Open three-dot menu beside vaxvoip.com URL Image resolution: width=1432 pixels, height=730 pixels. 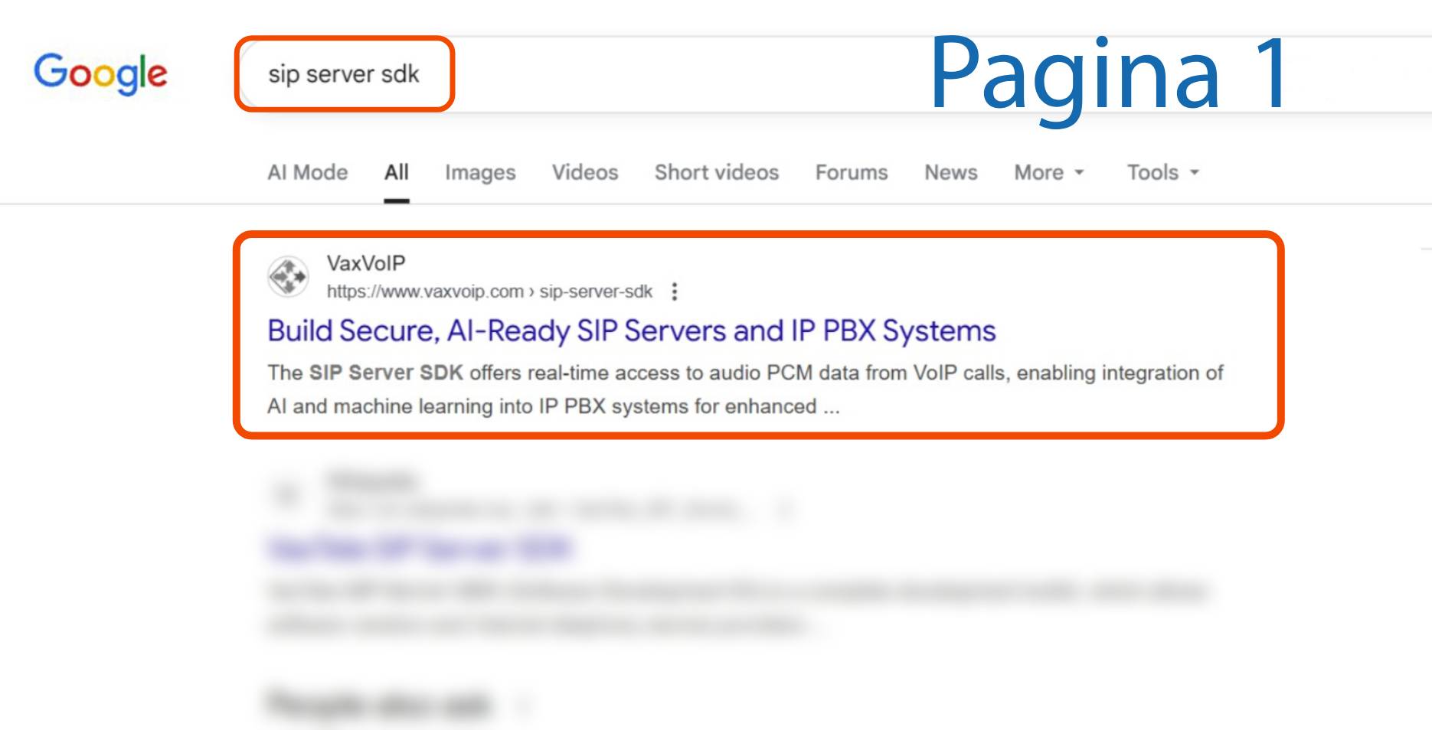pyautogui.click(x=674, y=292)
